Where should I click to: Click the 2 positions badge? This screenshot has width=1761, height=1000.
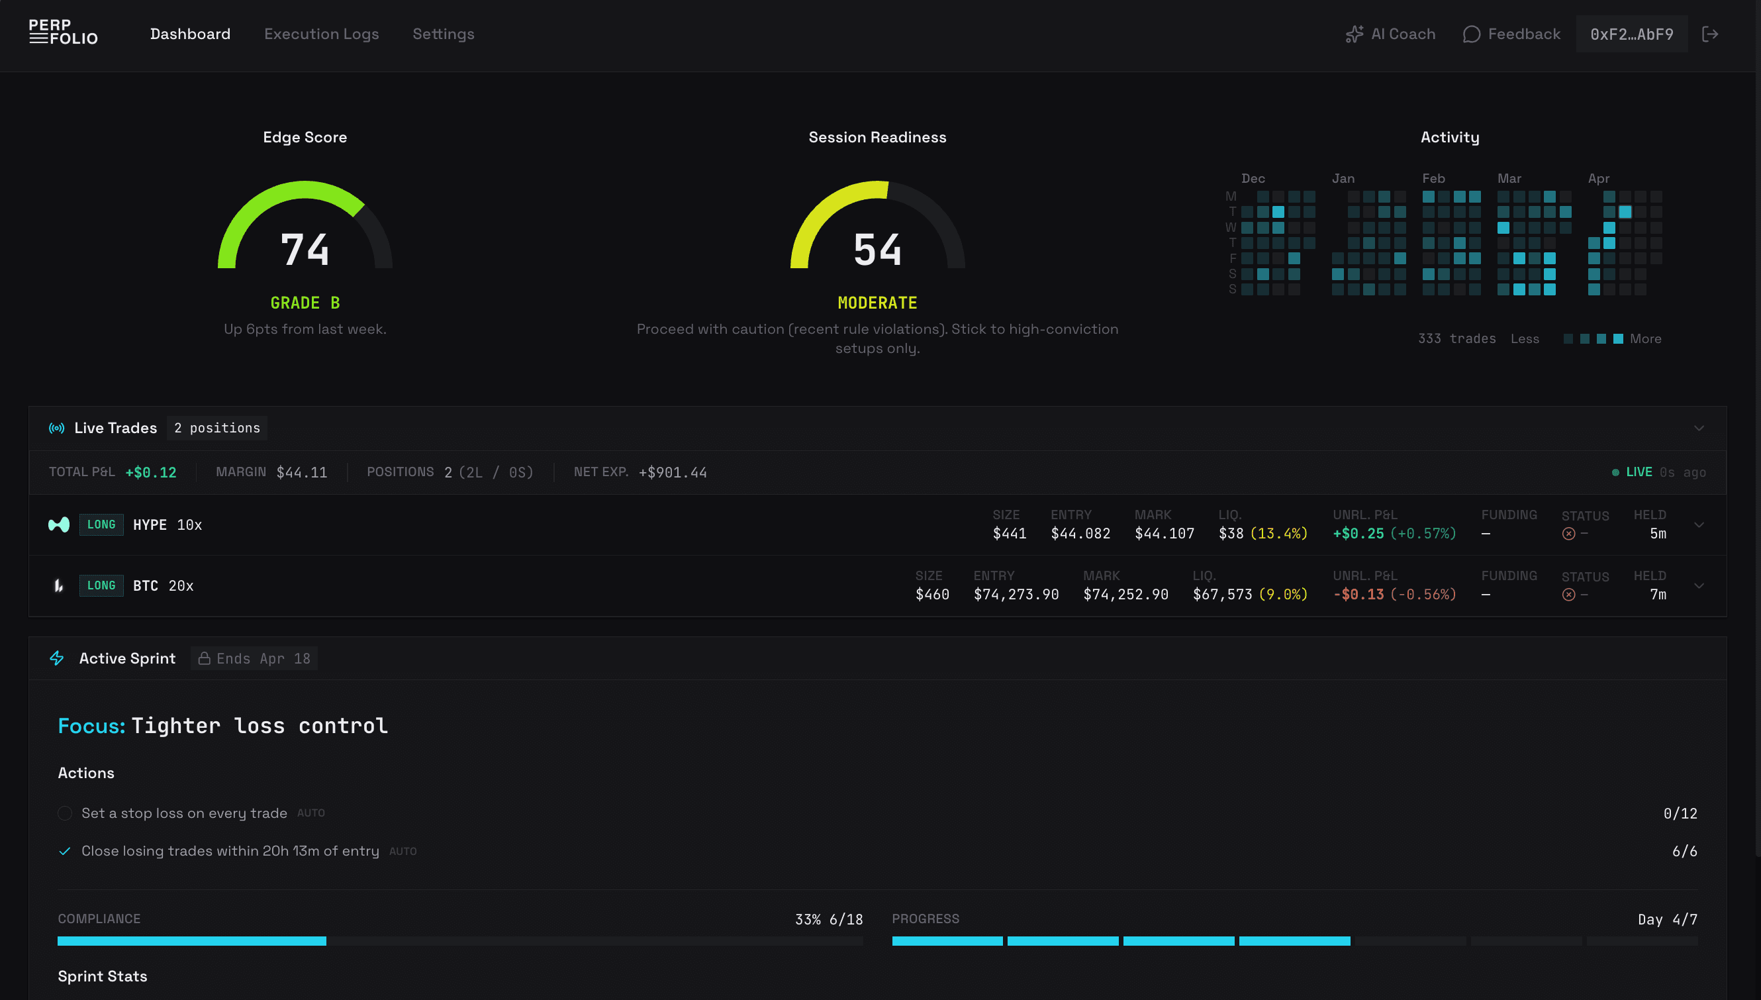click(x=217, y=427)
